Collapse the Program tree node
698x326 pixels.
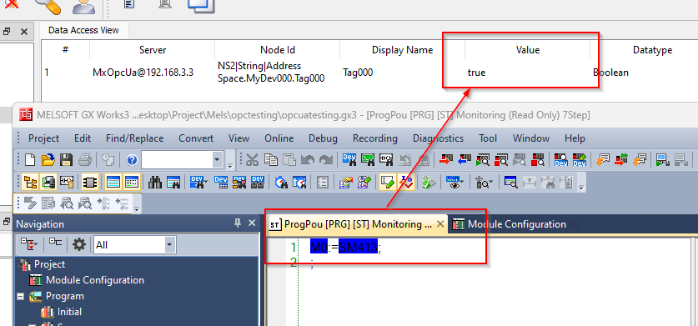click(21, 296)
